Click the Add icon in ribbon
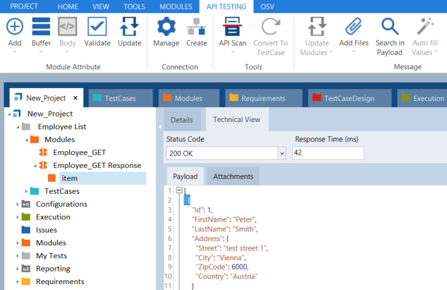Viewport: 447px width, 290px height. click(14, 28)
